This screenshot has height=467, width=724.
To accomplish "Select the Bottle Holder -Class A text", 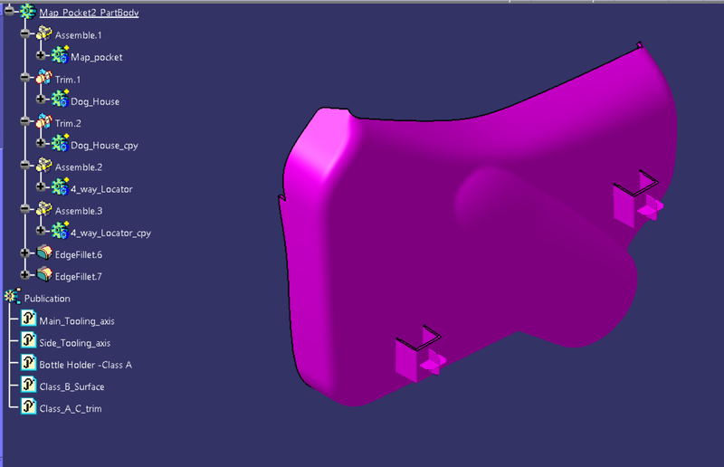I will coord(85,365).
